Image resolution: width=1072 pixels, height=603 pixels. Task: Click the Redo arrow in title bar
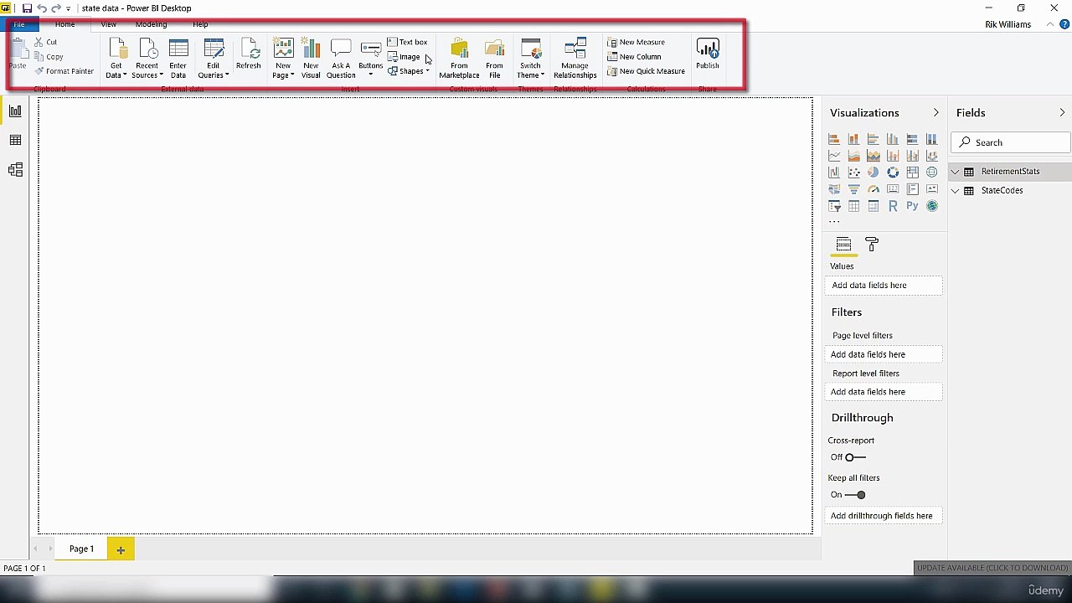[56, 8]
